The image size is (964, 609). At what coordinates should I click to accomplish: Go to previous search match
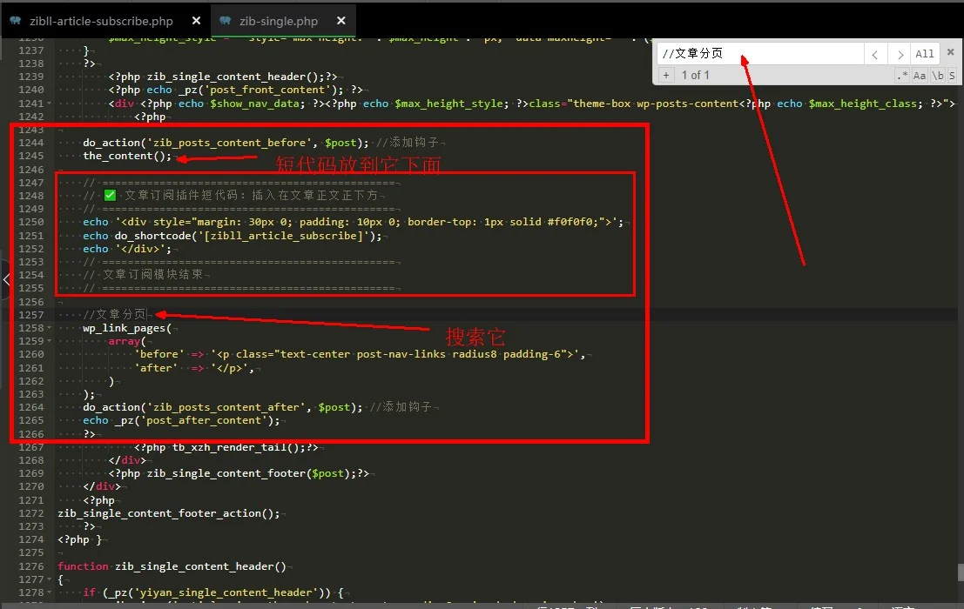tap(875, 54)
